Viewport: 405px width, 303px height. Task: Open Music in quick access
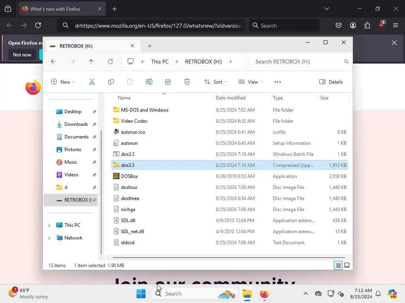pyautogui.click(x=70, y=162)
